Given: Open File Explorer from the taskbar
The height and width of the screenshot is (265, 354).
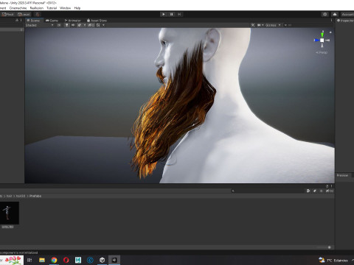Looking at the screenshot, I should pos(42,260).
